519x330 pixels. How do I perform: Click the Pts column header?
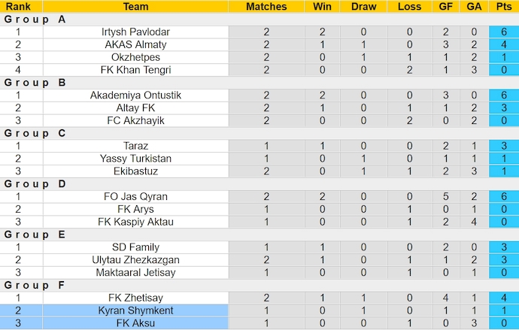503,7
